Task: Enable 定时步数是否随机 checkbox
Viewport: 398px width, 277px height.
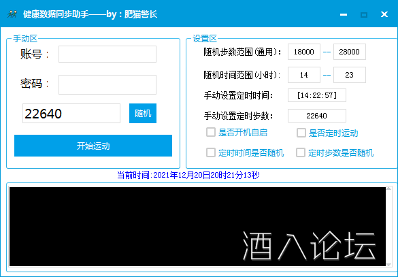Action: [301, 152]
